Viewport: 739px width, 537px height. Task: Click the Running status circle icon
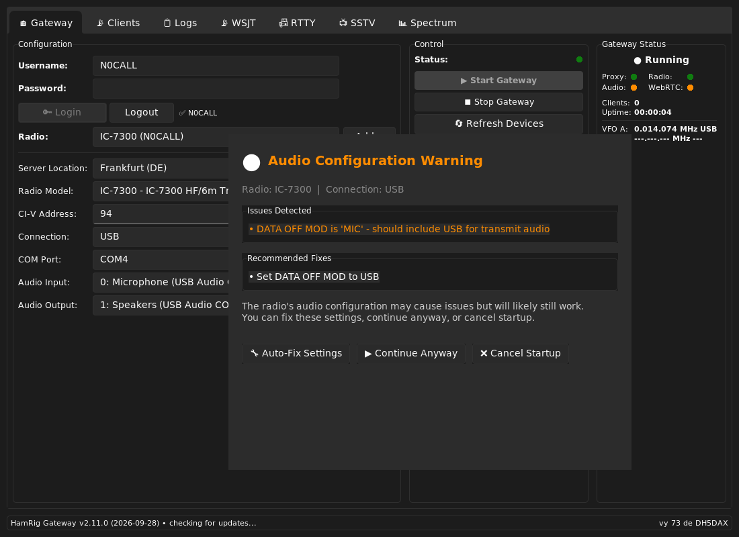click(638, 60)
